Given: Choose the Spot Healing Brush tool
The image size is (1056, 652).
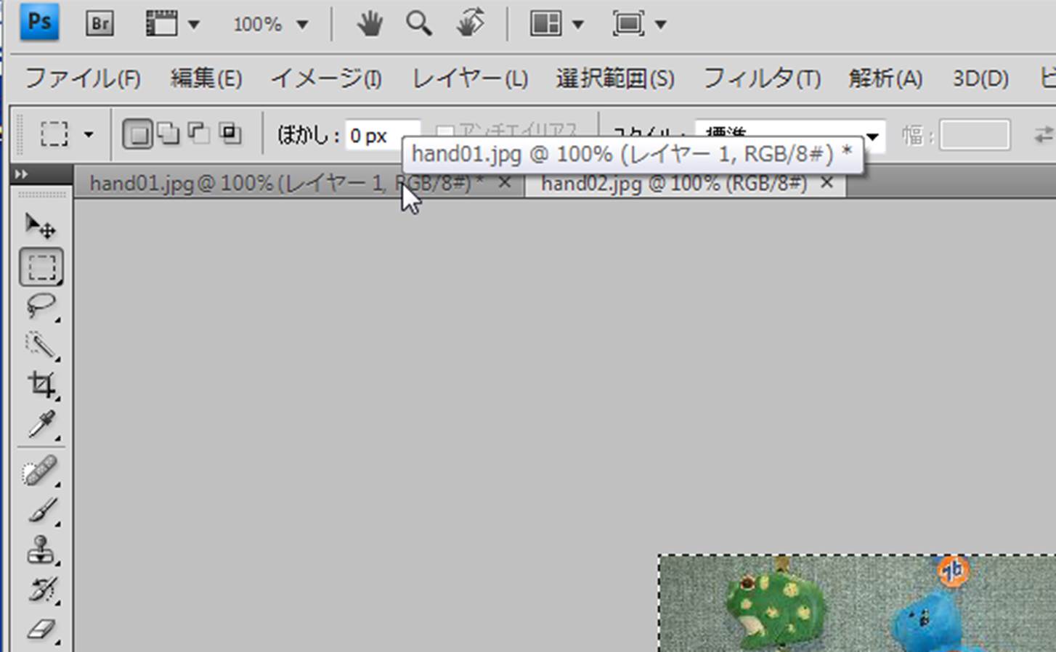Looking at the screenshot, I should [x=41, y=471].
